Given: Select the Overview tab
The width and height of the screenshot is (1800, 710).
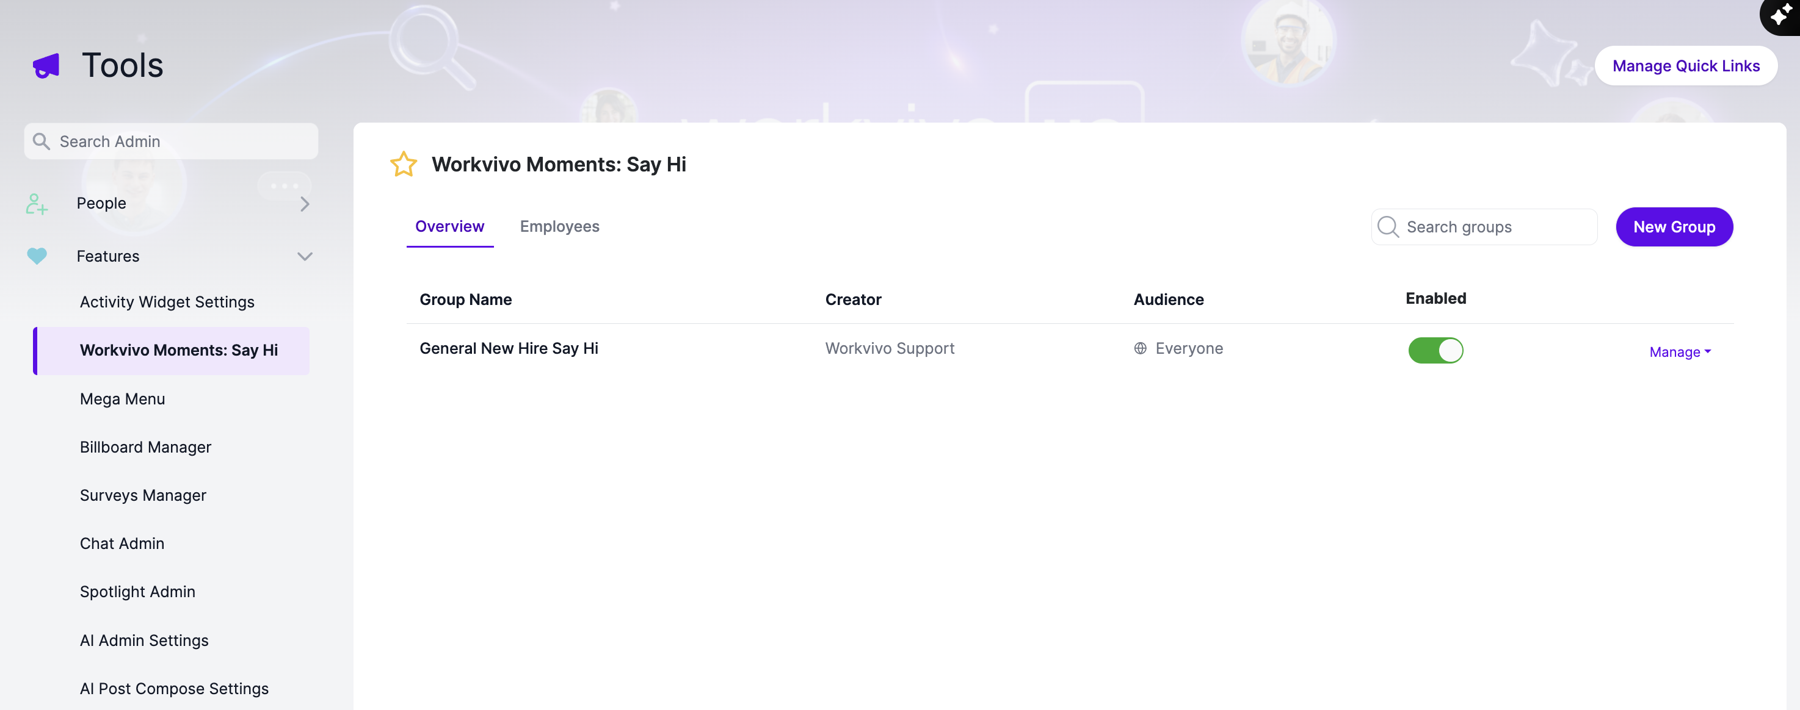Looking at the screenshot, I should 449,226.
